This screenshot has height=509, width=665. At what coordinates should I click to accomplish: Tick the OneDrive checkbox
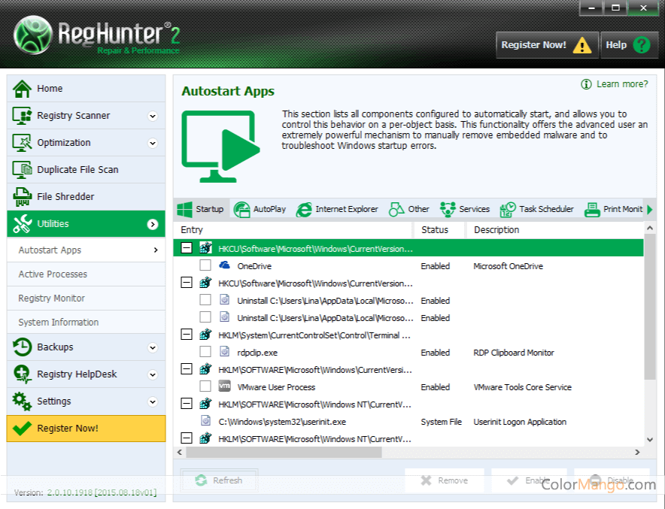205,265
